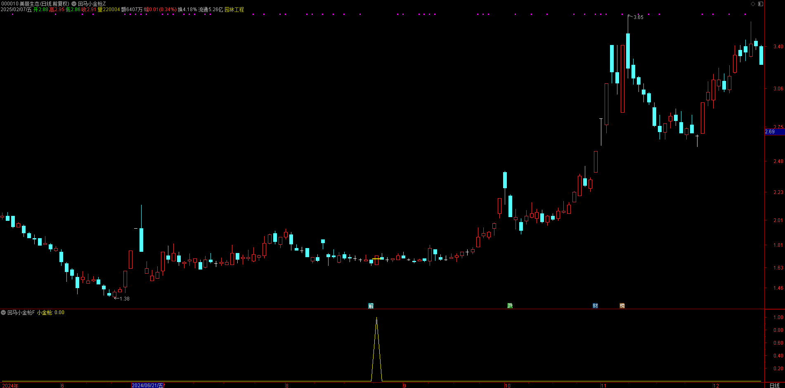Expand the 回马小金枪F sub-indicator dropdown
Image resolution: width=785 pixels, height=388 pixels.
point(3,312)
